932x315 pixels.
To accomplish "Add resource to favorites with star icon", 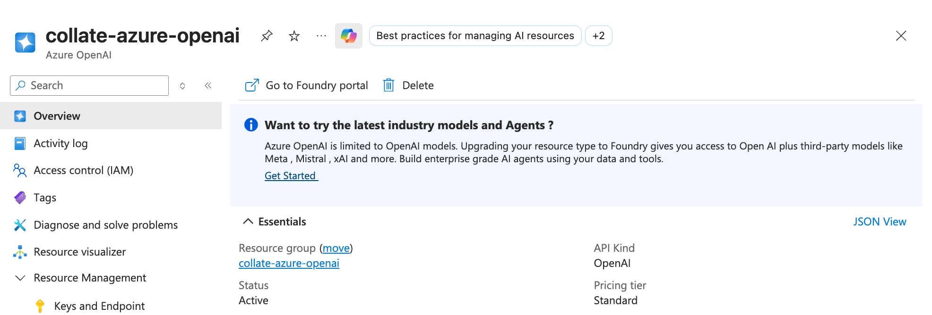I will point(294,36).
